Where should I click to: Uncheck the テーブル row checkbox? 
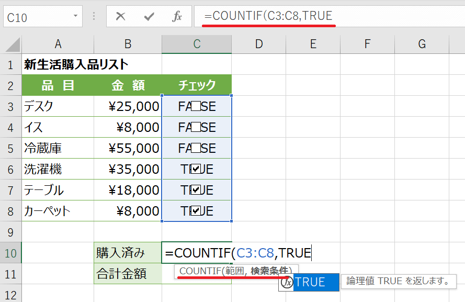pyautogui.click(x=196, y=190)
